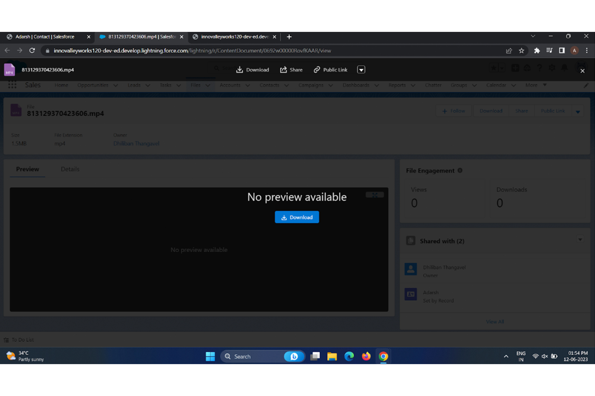Click the browser address bar
The width and height of the screenshot is (595, 396).
[273, 50]
